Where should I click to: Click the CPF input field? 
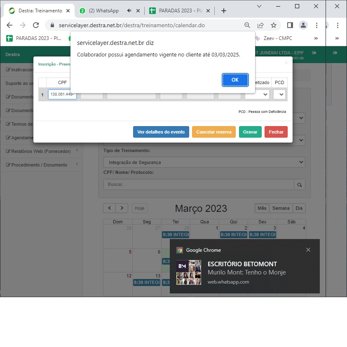coord(62,94)
